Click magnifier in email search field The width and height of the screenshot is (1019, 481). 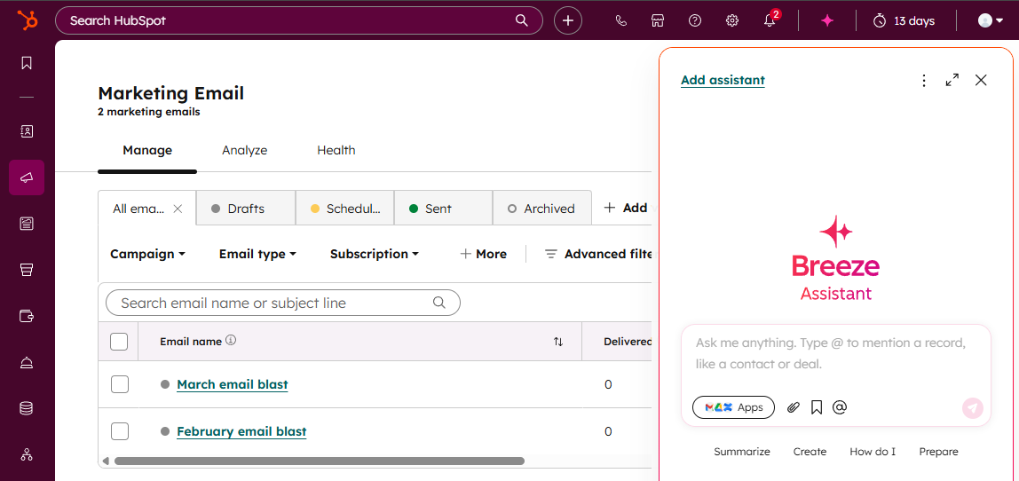pos(438,303)
